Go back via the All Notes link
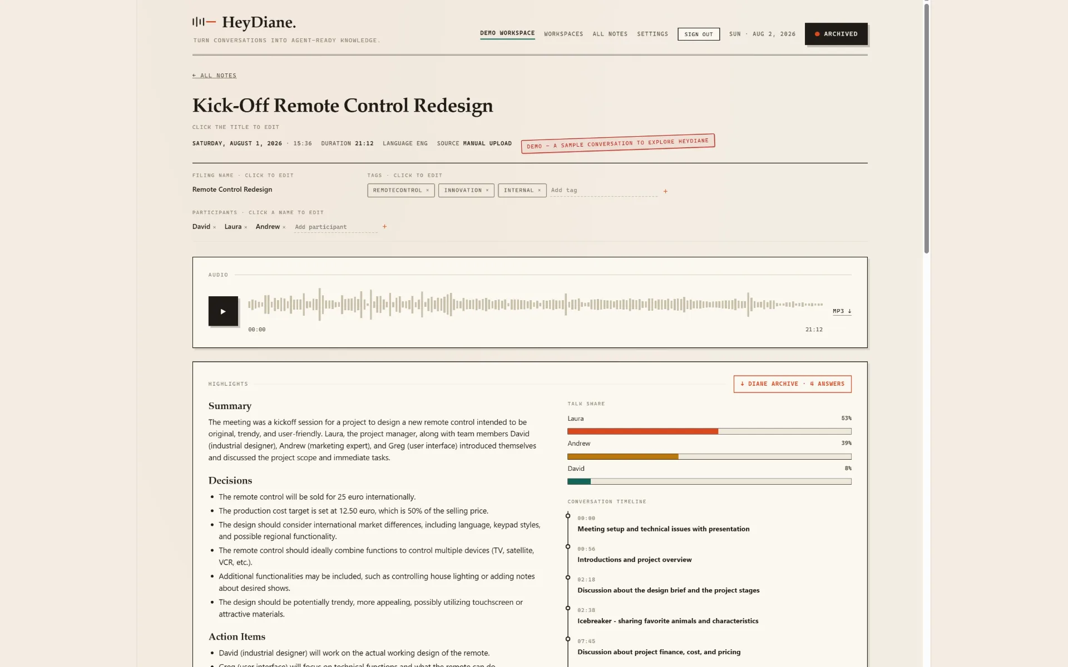The width and height of the screenshot is (1068, 667). pyautogui.click(x=214, y=76)
